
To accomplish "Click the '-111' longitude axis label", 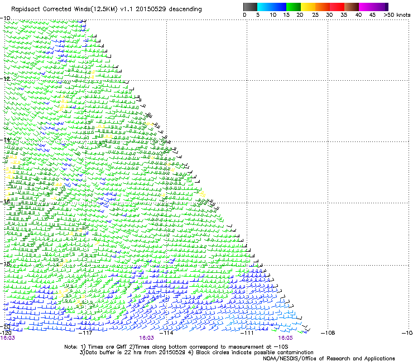I will pyautogui.click(x=247, y=333).
